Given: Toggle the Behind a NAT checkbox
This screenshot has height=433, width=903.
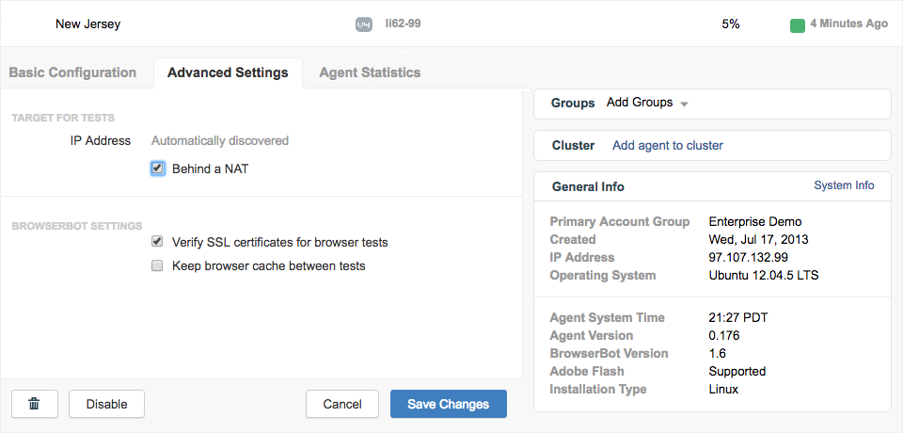Looking at the screenshot, I should (x=158, y=168).
